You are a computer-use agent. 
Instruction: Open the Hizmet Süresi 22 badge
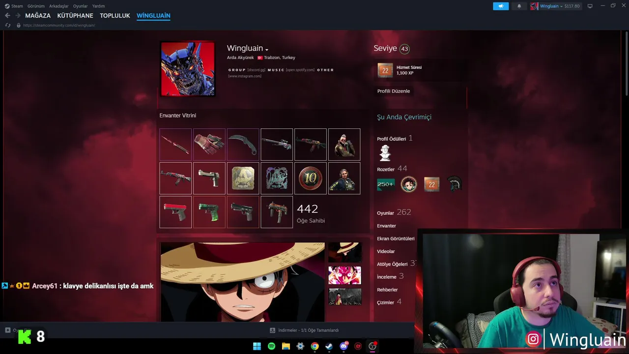tap(385, 70)
